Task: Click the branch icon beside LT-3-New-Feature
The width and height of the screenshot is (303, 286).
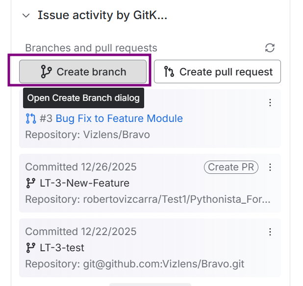Action: [31, 183]
